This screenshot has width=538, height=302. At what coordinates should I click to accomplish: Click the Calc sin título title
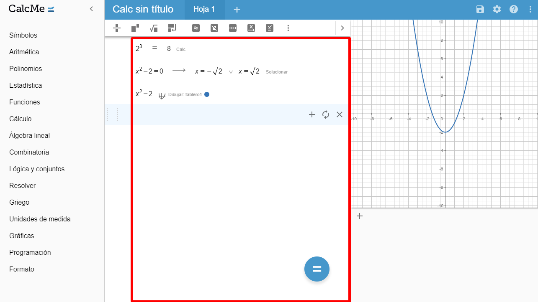143,9
